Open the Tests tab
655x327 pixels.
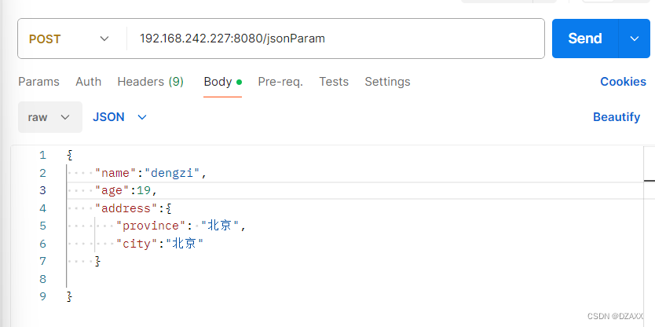pyautogui.click(x=334, y=82)
